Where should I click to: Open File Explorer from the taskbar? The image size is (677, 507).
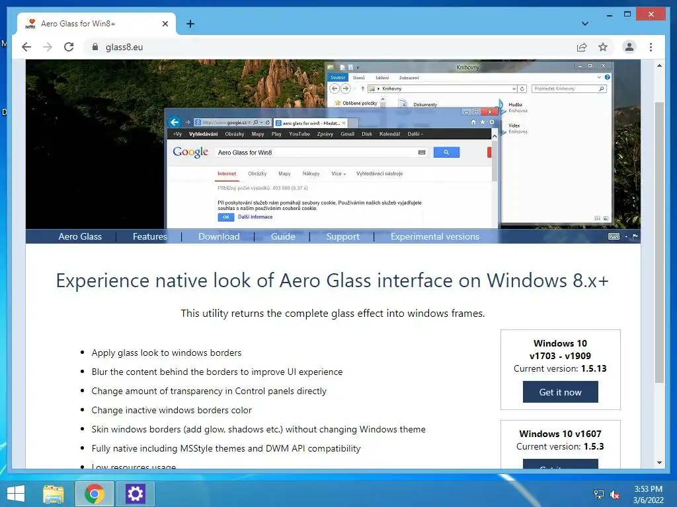point(54,494)
